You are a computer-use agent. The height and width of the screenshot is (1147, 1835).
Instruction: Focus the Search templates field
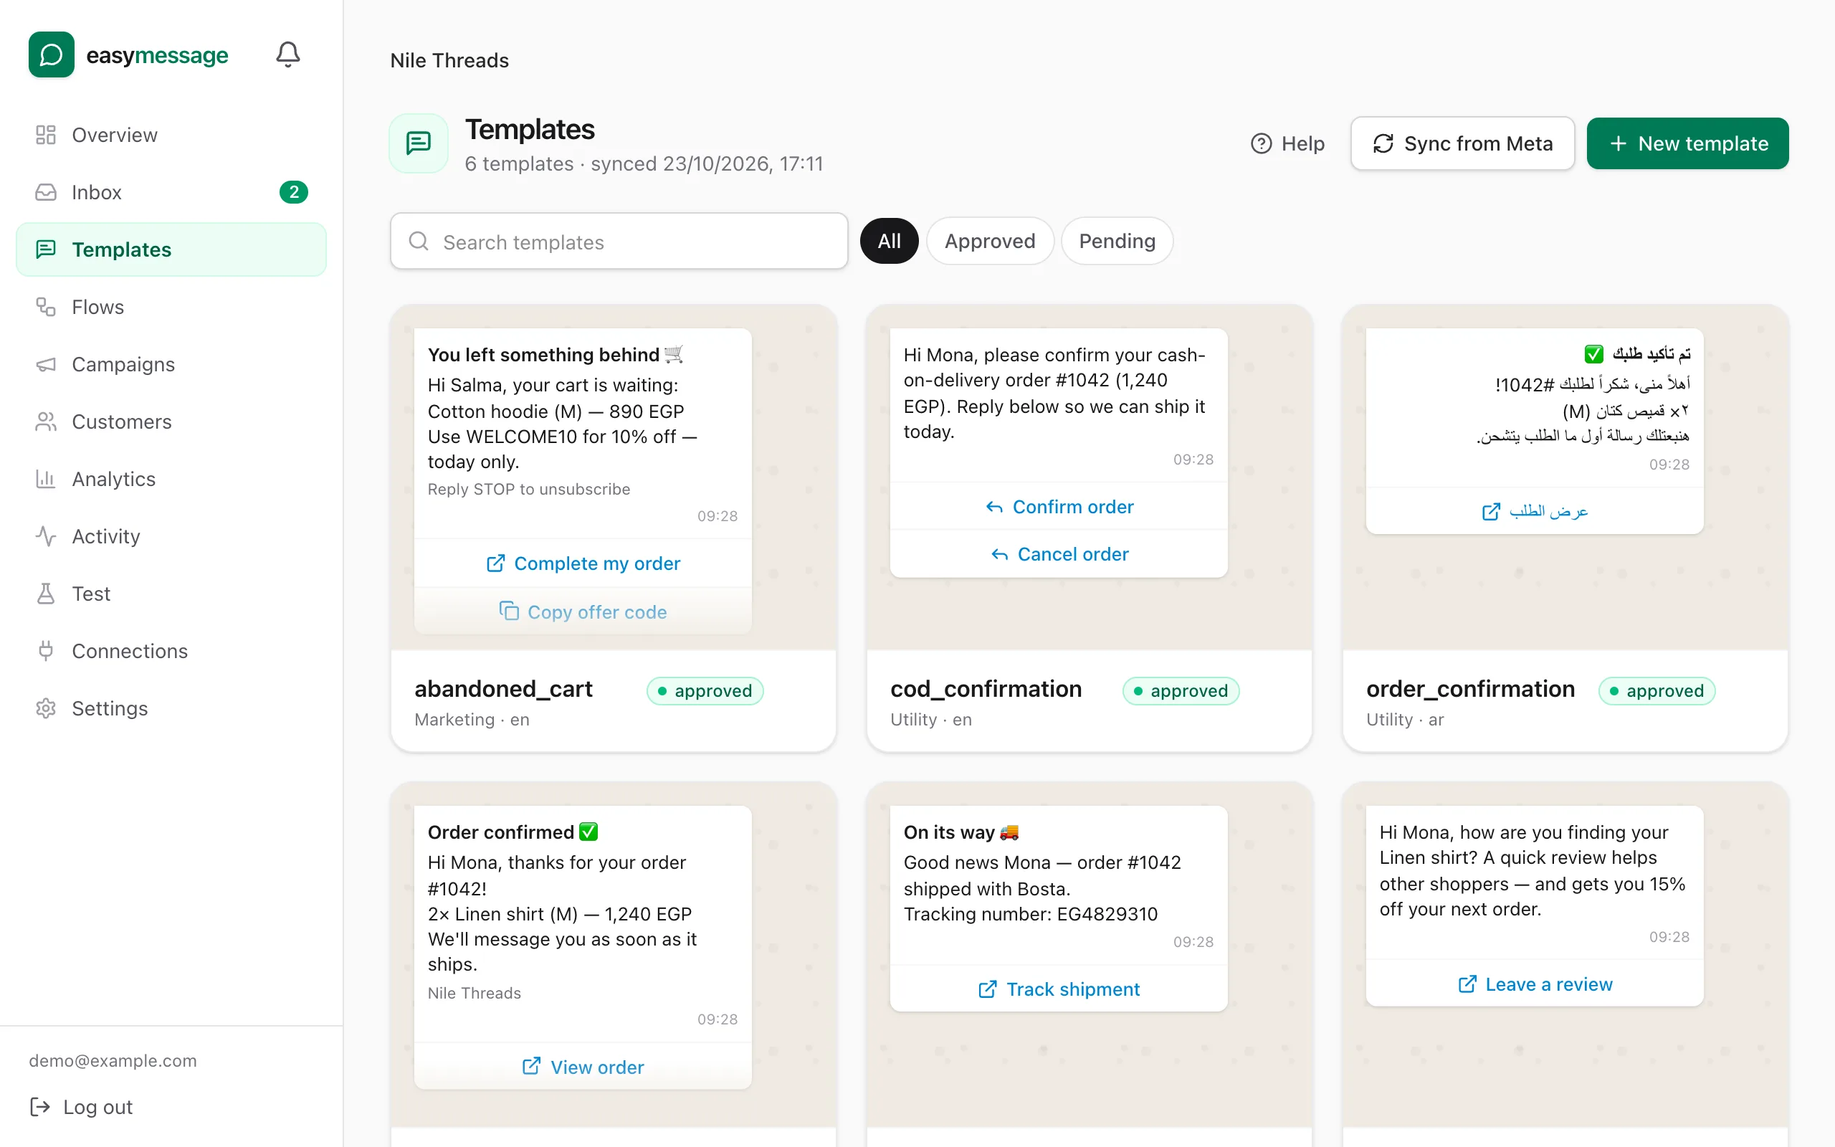pos(619,242)
